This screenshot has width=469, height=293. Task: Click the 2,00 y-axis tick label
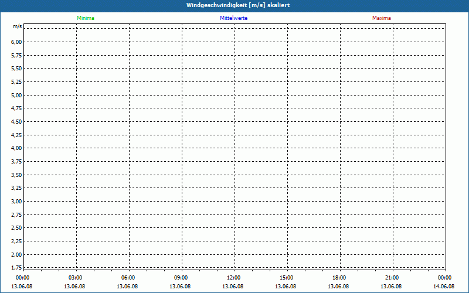pos(16,255)
